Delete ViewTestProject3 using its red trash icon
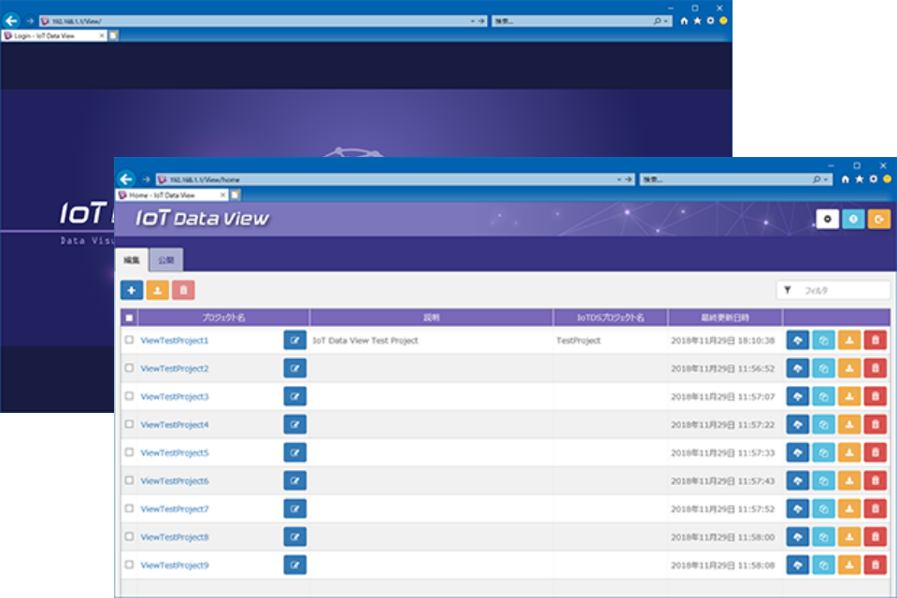 (875, 397)
